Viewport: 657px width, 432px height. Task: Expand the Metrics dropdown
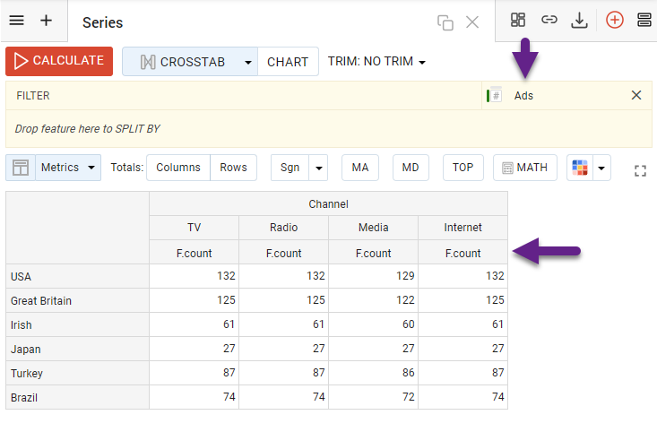pyautogui.click(x=91, y=168)
